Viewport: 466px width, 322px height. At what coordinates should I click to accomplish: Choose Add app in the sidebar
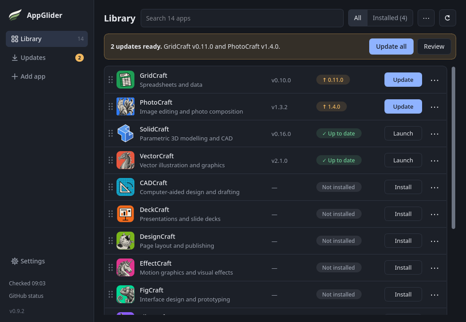pyautogui.click(x=47, y=76)
